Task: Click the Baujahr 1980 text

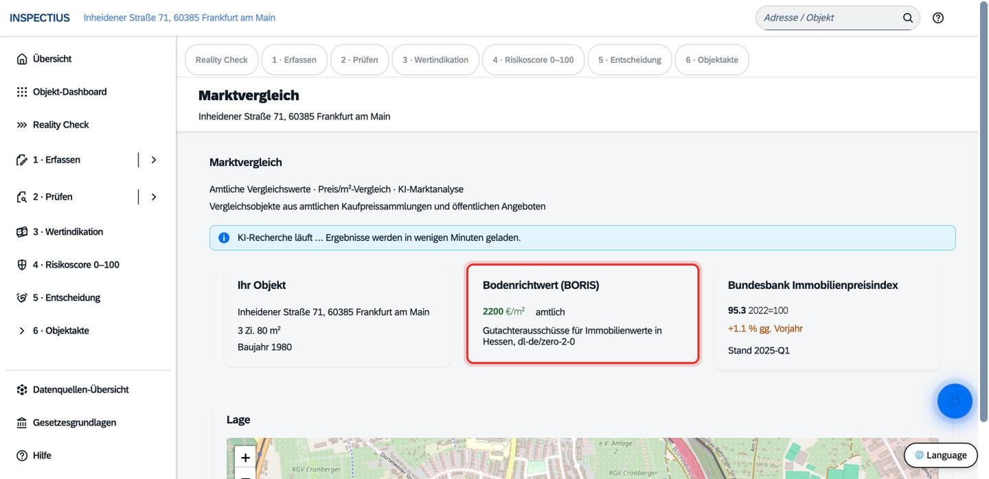Action: pos(264,347)
